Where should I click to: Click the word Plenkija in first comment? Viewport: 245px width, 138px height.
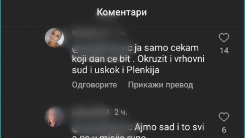coord(143,70)
